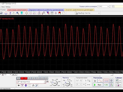
Task: Select channel 2 red button
Action: [24, 78]
